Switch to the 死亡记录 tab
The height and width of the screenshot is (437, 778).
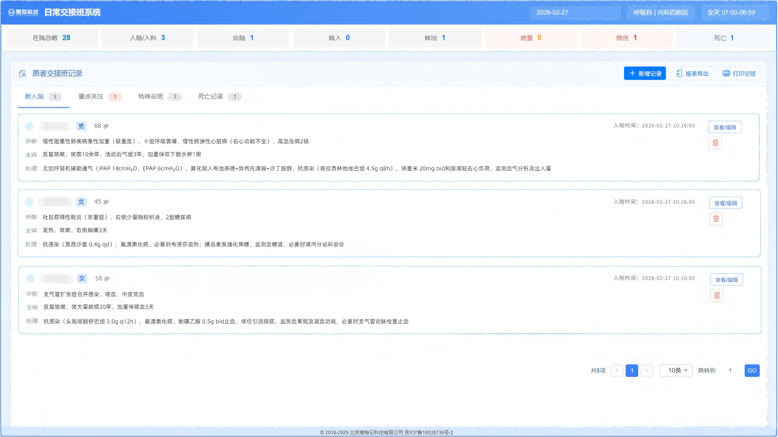tap(220, 97)
